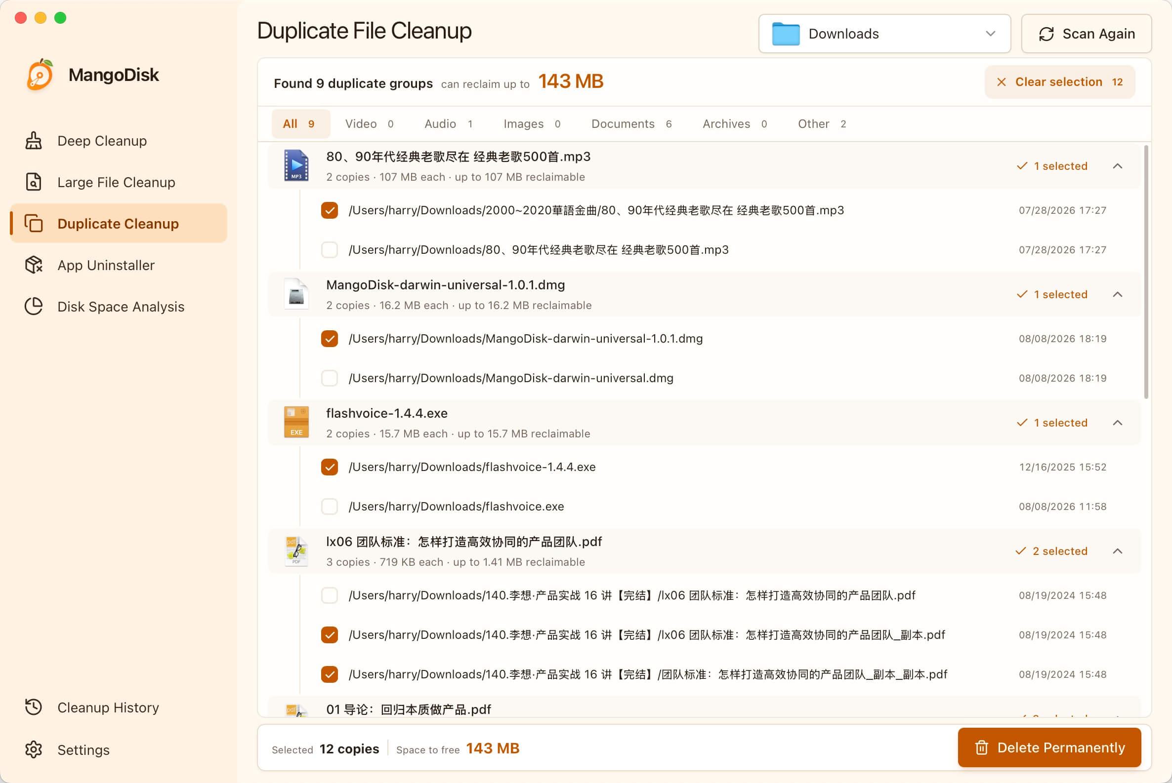Click the MP3 file type icon

296,165
